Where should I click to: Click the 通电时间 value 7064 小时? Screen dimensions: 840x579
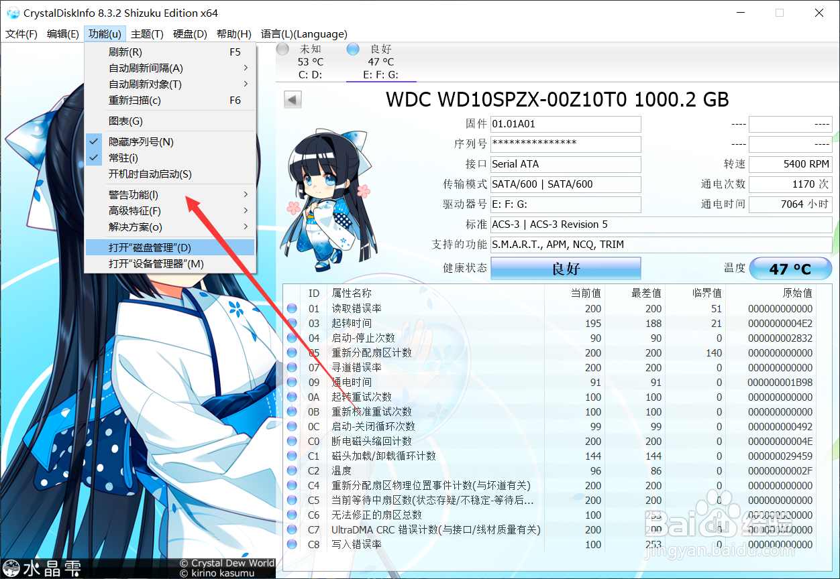coord(790,204)
